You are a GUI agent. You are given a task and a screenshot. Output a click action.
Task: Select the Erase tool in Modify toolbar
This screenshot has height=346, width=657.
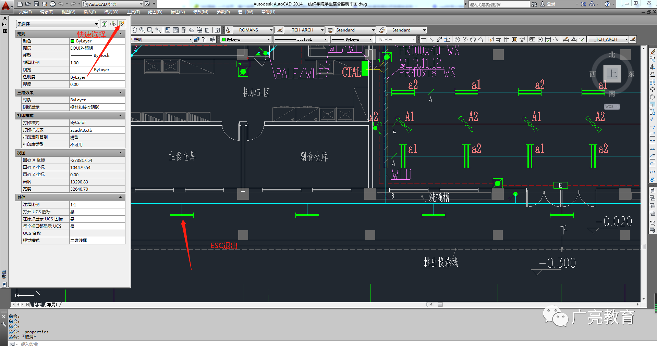[x=653, y=52]
